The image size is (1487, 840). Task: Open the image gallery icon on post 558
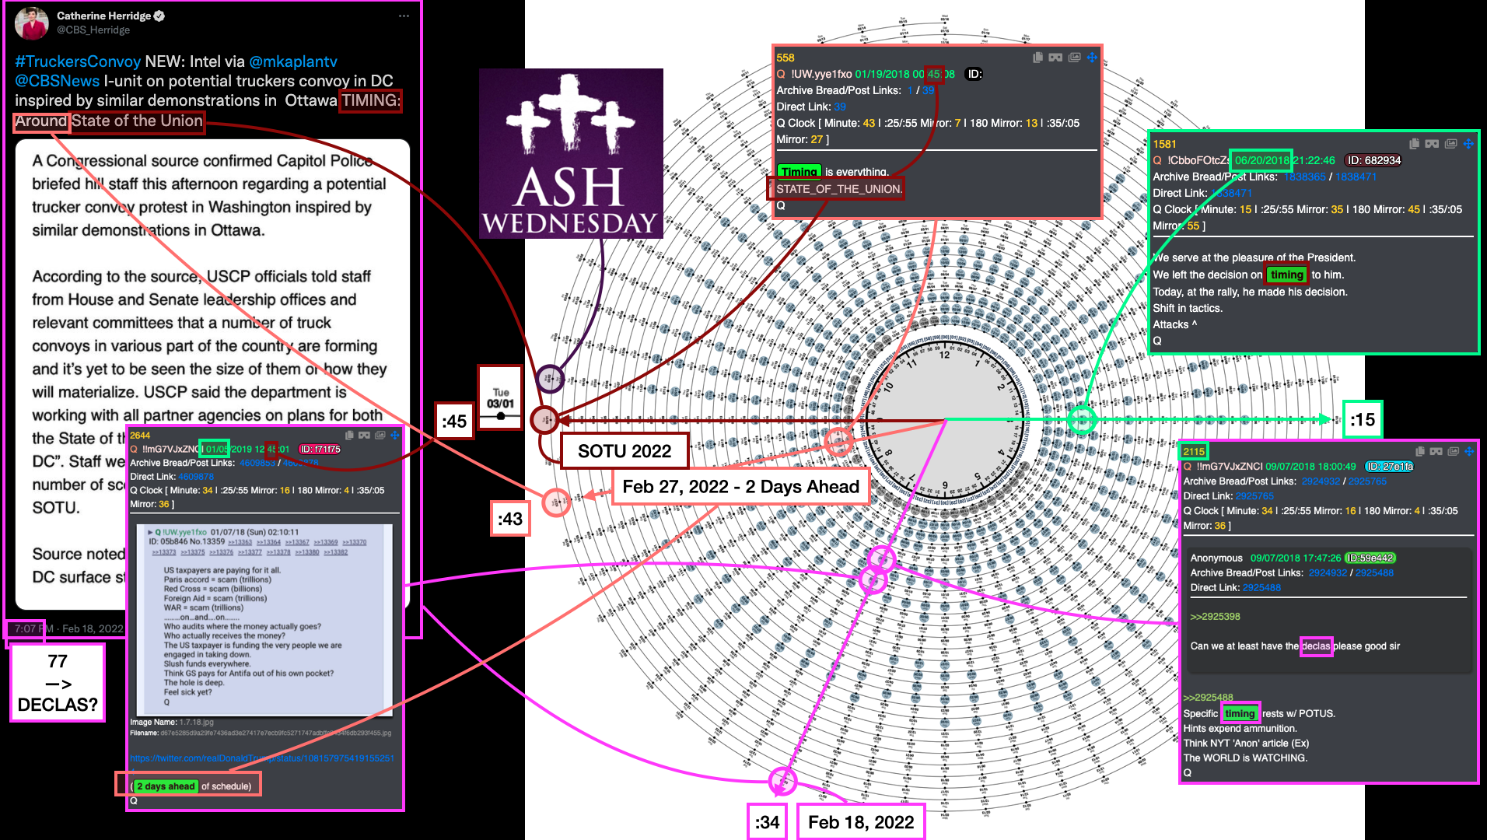tap(1074, 58)
